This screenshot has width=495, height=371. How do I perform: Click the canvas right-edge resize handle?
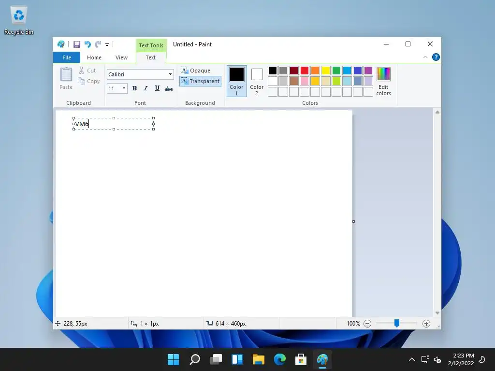(x=353, y=221)
